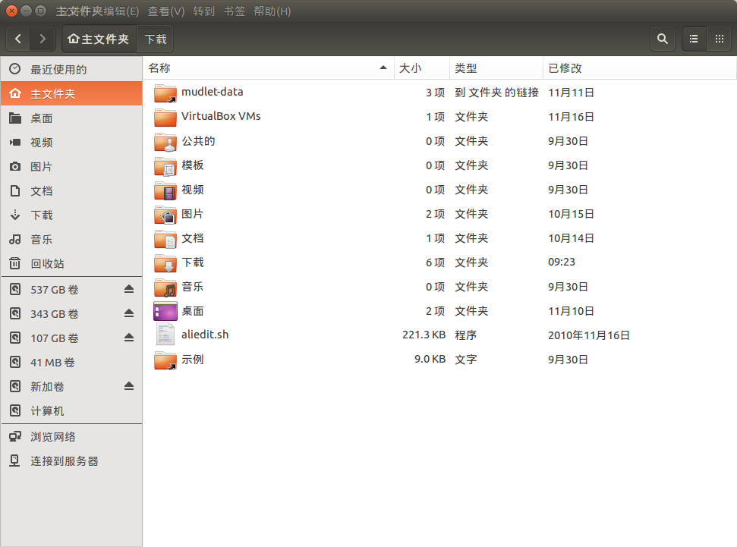Click the file name text VirtualBox VMs
737x547 pixels.
point(221,116)
